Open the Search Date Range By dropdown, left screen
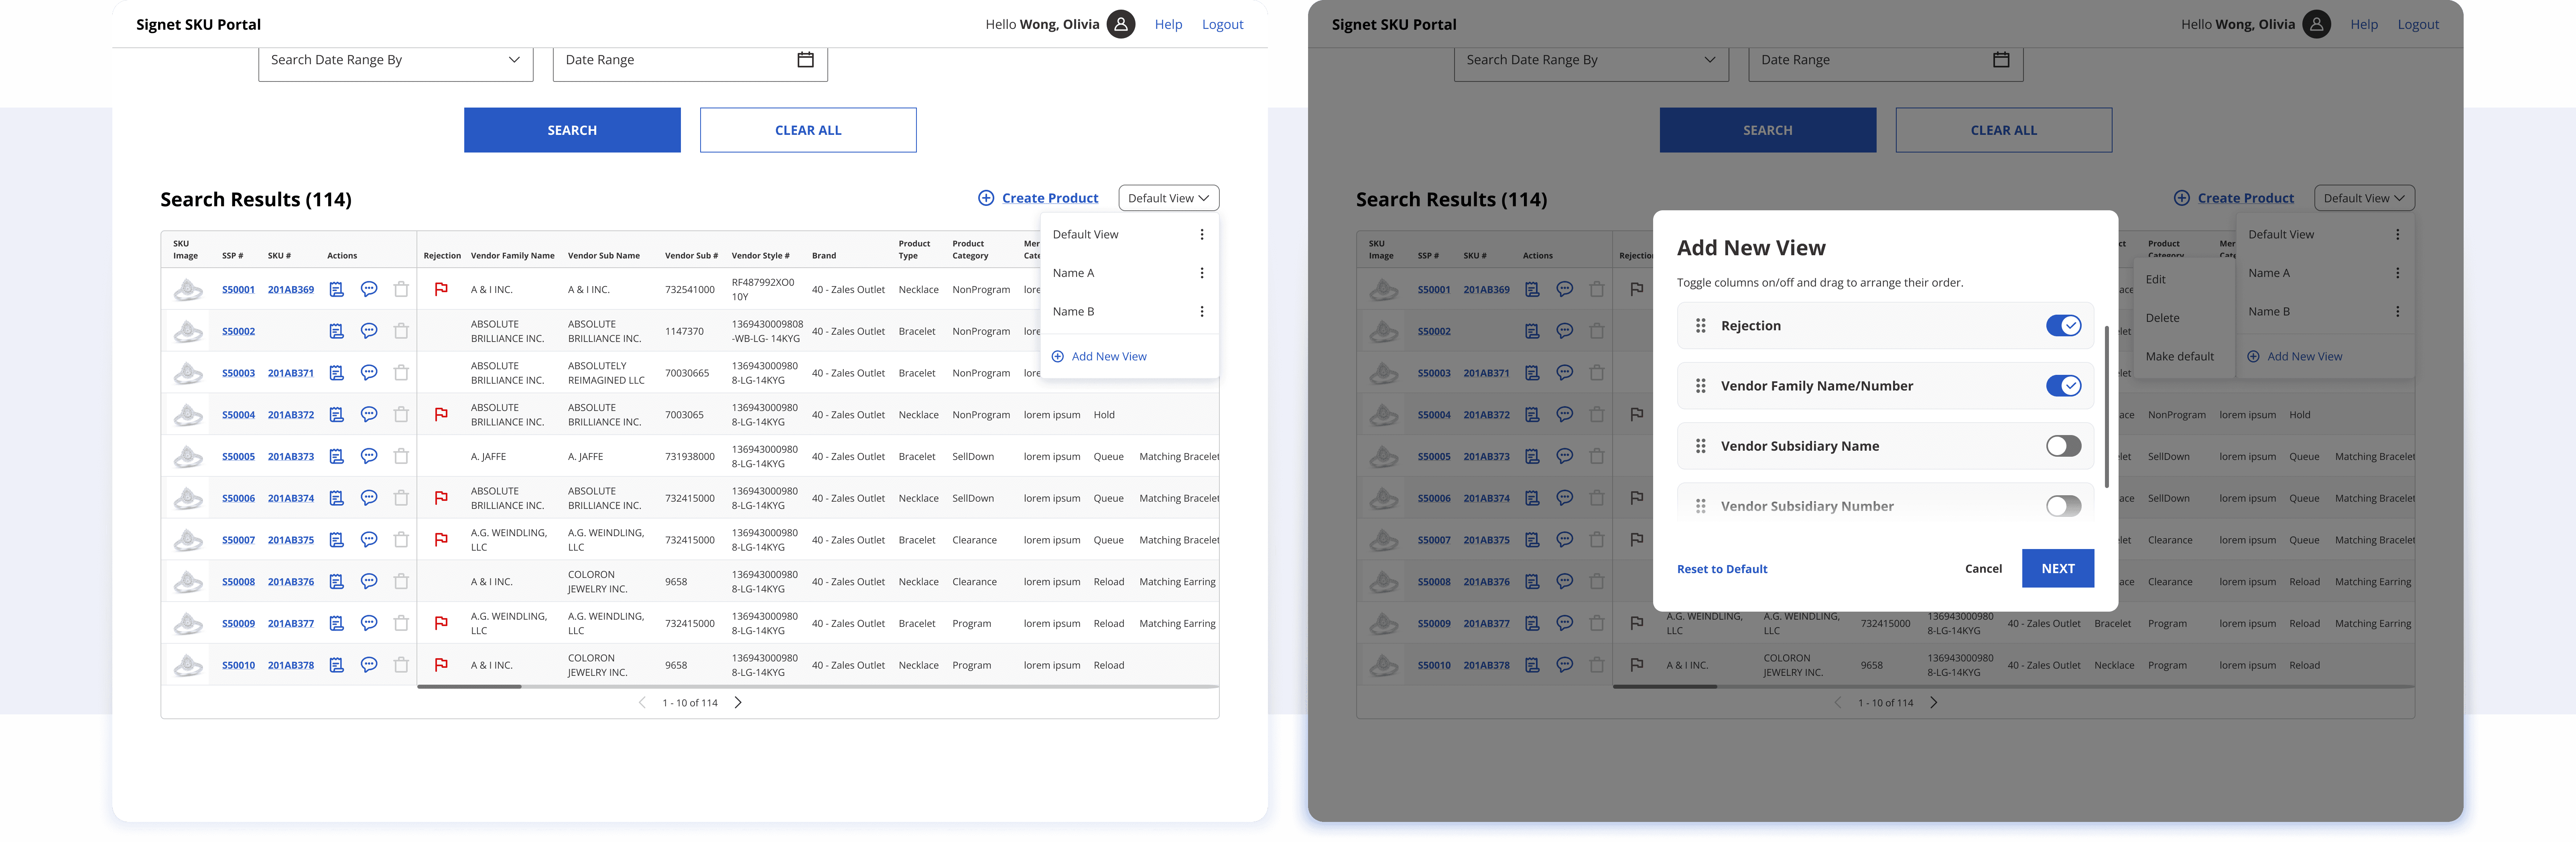2576x842 pixels. pos(396,61)
